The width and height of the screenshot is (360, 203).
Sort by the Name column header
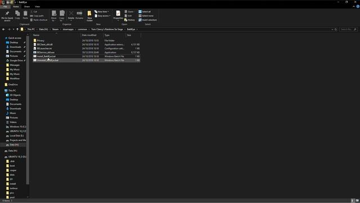[x=56, y=35]
